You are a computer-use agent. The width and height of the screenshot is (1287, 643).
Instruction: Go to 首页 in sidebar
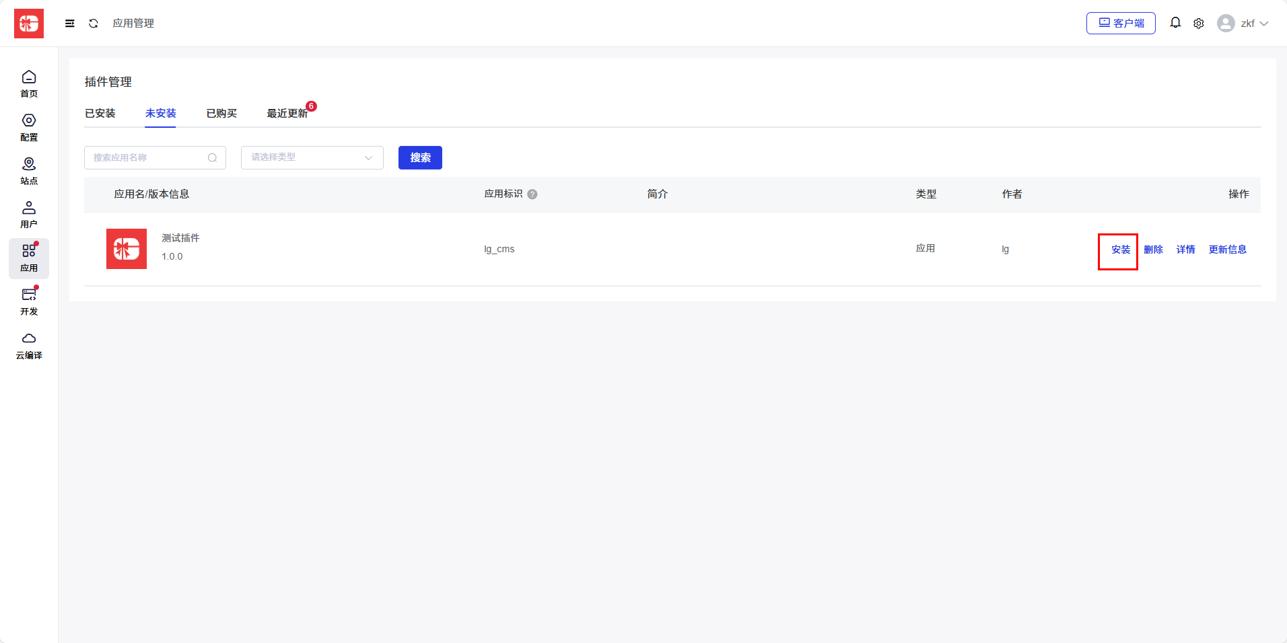coord(29,83)
